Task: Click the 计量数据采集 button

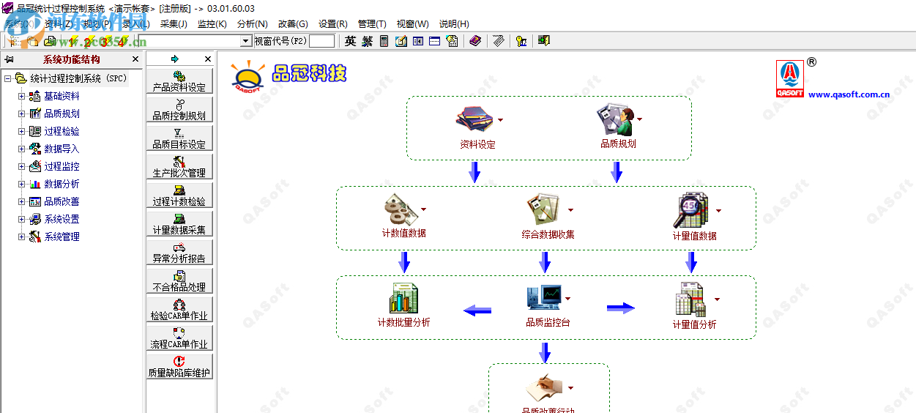Action: pos(179,223)
